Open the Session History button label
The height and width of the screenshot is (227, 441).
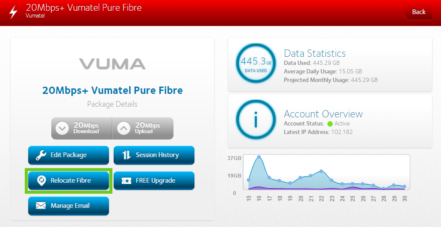click(x=157, y=155)
